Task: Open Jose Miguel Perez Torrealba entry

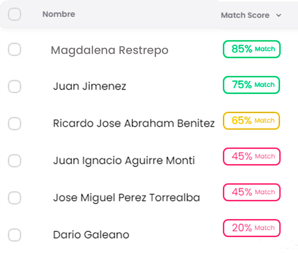Action: tap(126, 198)
